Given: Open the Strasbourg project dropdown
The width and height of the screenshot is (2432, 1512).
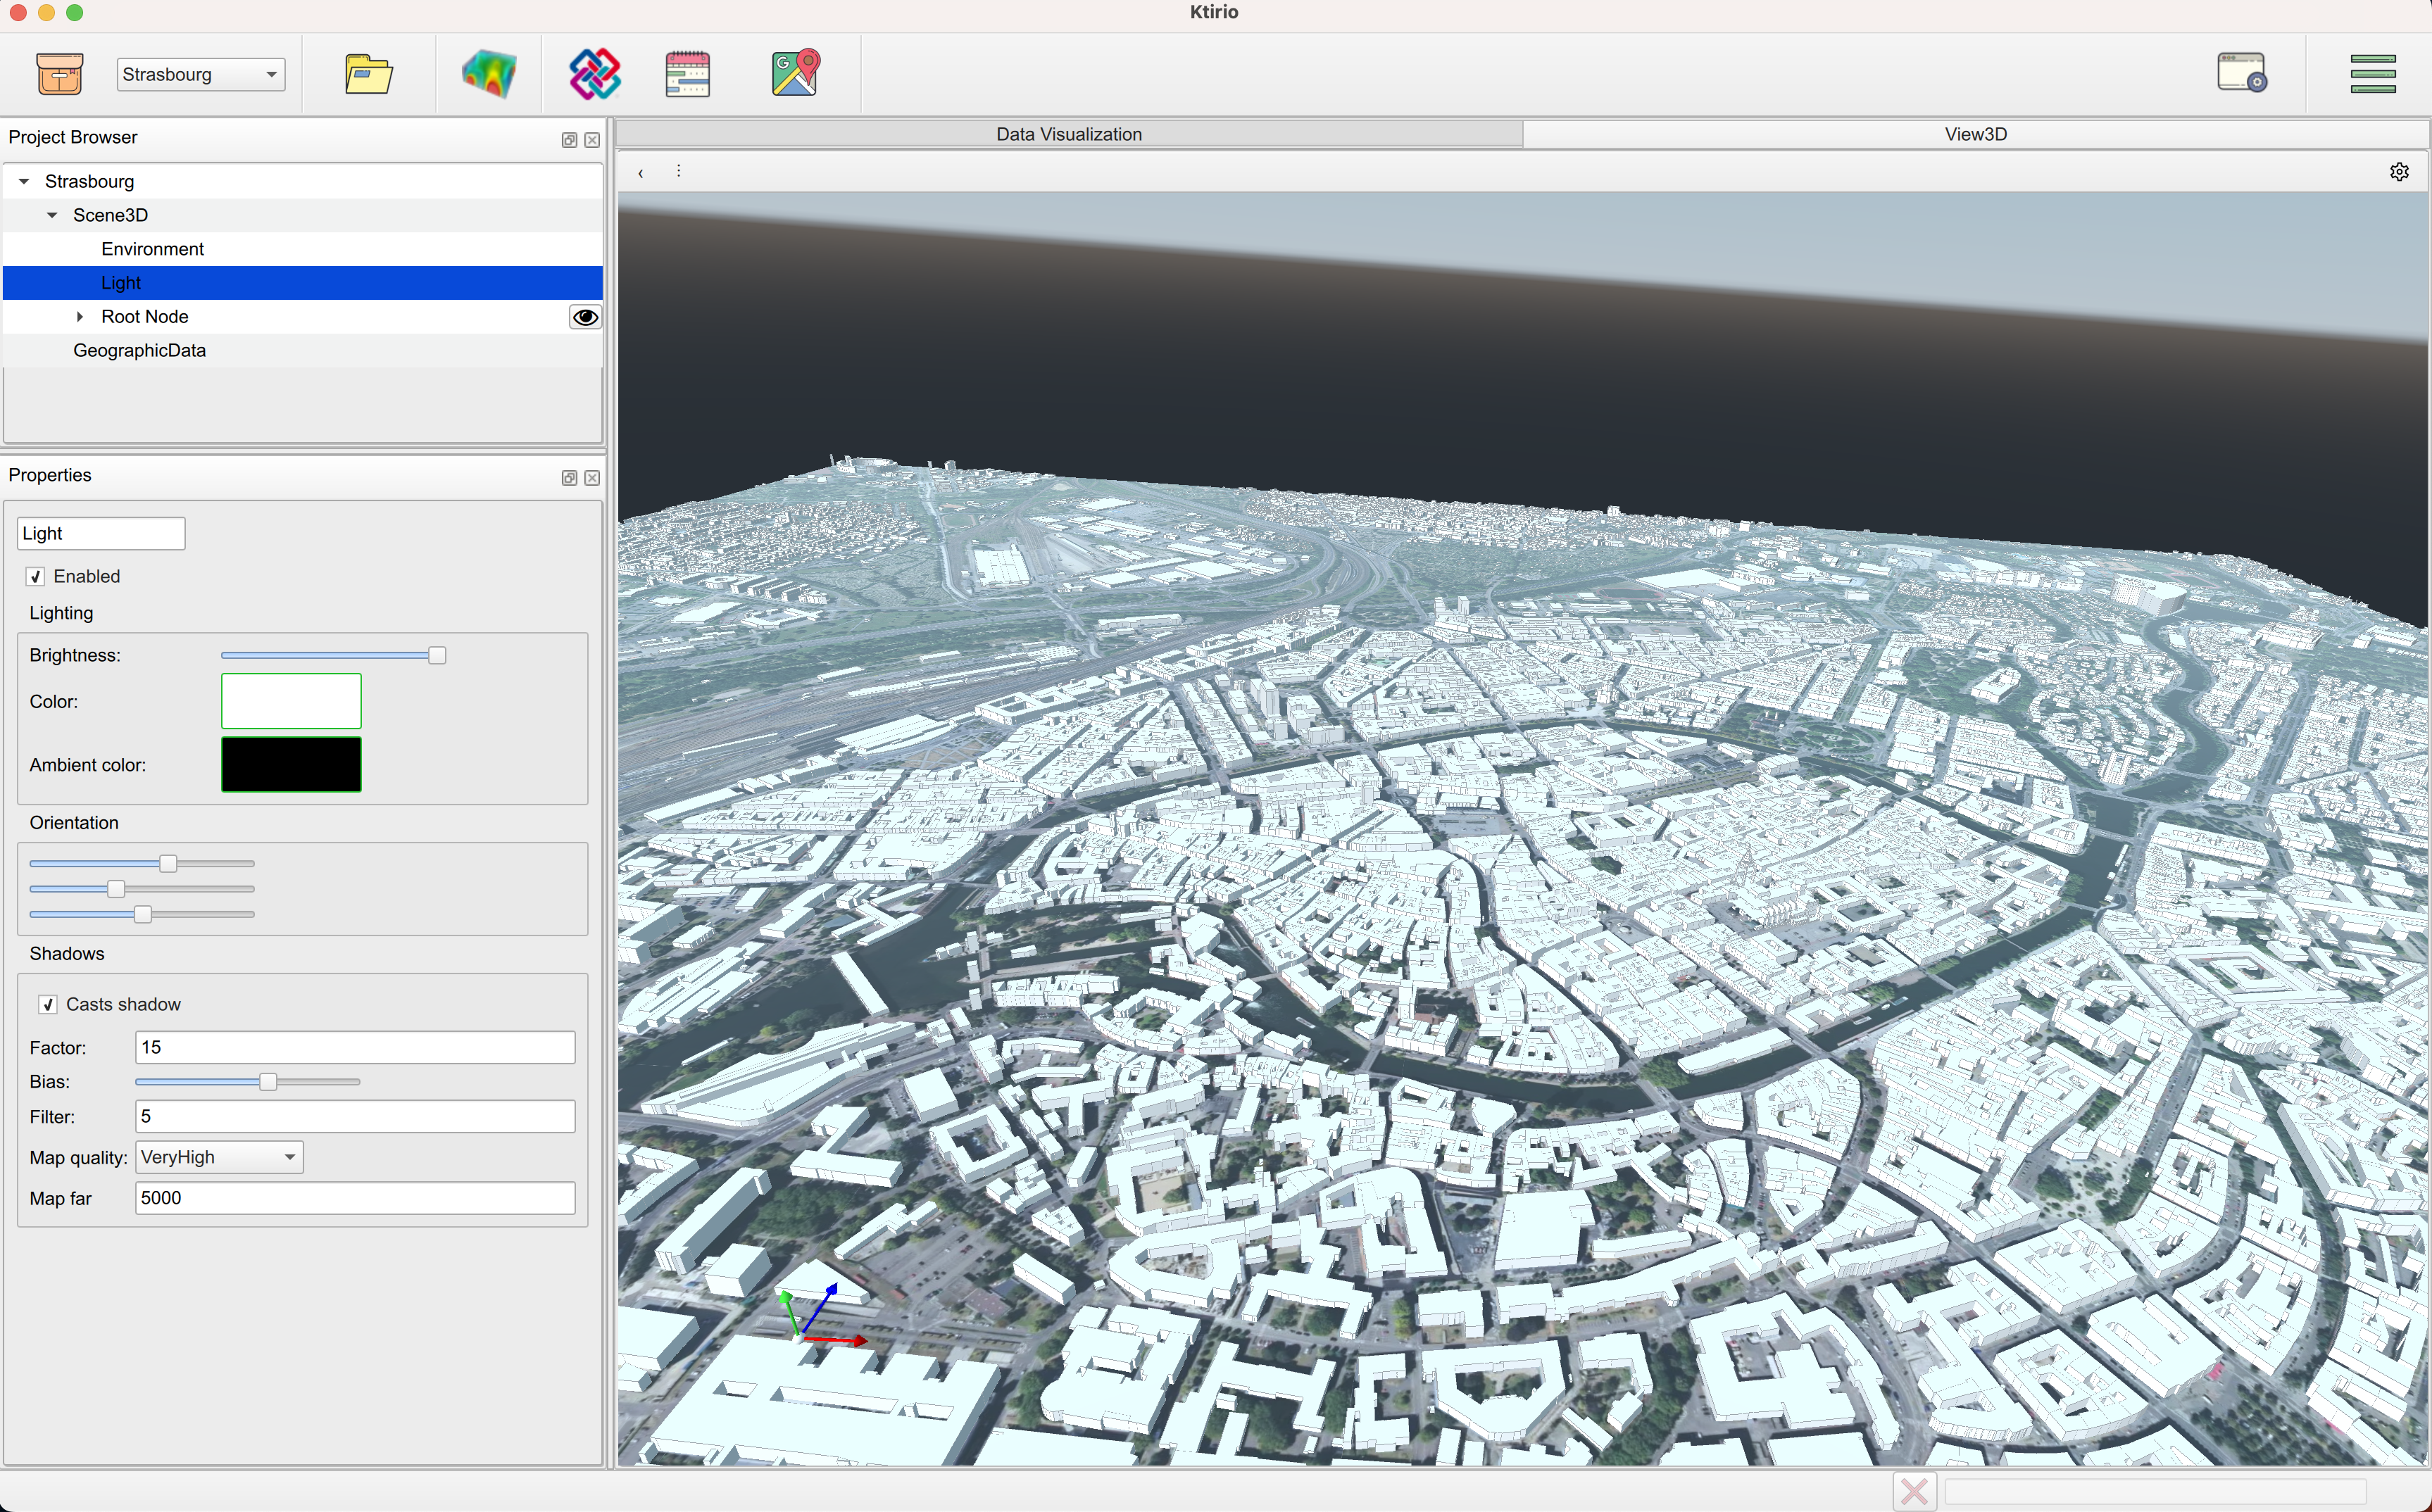Looking at the screenshot, I should (x=201, y=75).
